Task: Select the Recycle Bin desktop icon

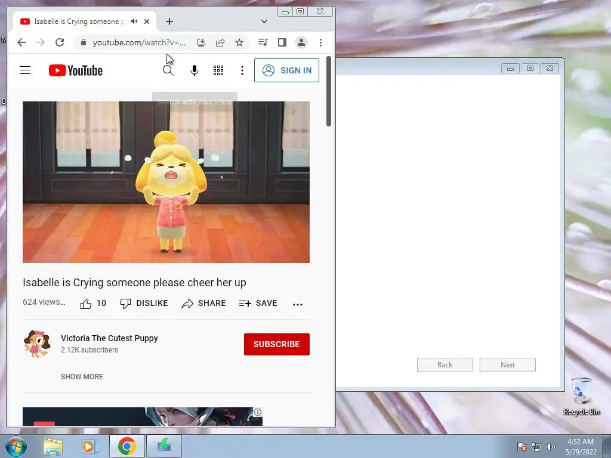Action: (x=581, y=397)
